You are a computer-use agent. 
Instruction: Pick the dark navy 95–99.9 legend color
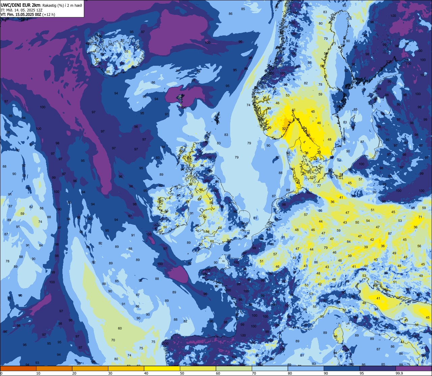click(378, 368)
